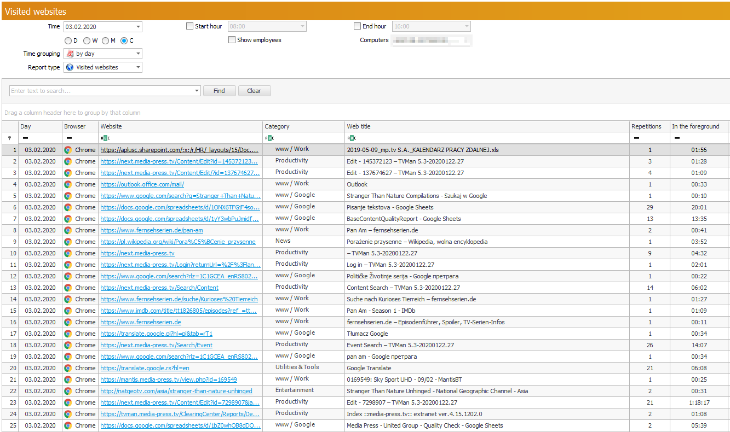730x432 pixels.
Task: Expand the Time grouping dropdown
Action: point(138,54)
